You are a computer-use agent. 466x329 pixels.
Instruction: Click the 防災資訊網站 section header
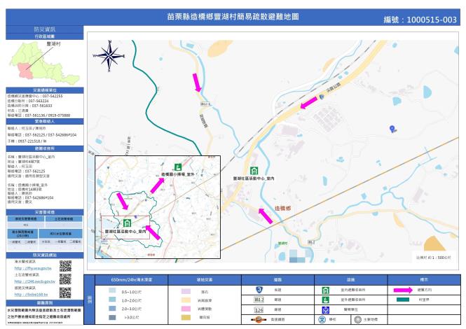tap(45, 255)
